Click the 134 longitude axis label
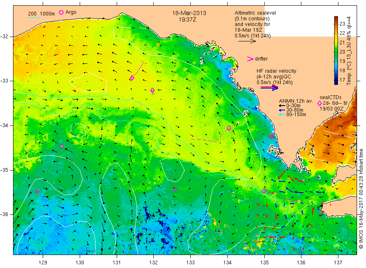 coord(227,263)
